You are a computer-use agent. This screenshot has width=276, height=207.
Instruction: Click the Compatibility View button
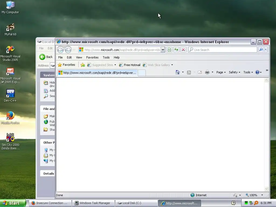click(x=169, y=50)
